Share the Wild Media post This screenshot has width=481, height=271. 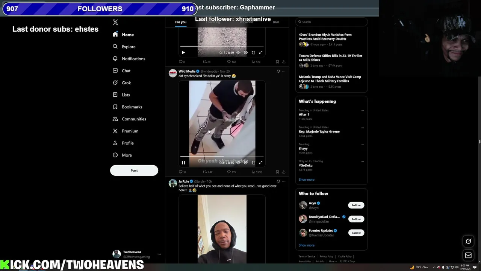click(284, 172)
